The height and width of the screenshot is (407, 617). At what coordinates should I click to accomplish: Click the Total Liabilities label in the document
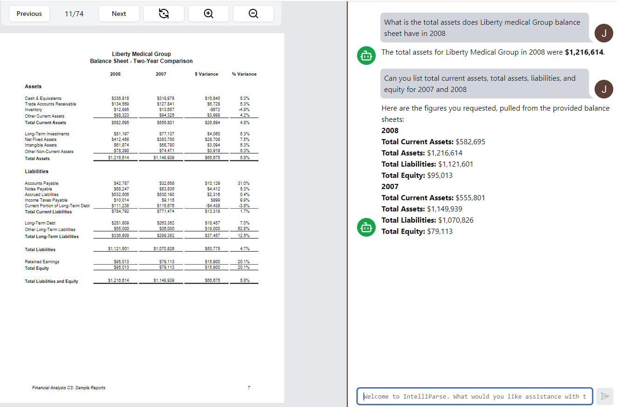(40, 250)
